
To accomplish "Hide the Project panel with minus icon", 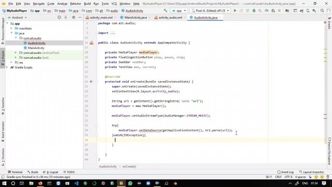I will (x=80, y=17).
